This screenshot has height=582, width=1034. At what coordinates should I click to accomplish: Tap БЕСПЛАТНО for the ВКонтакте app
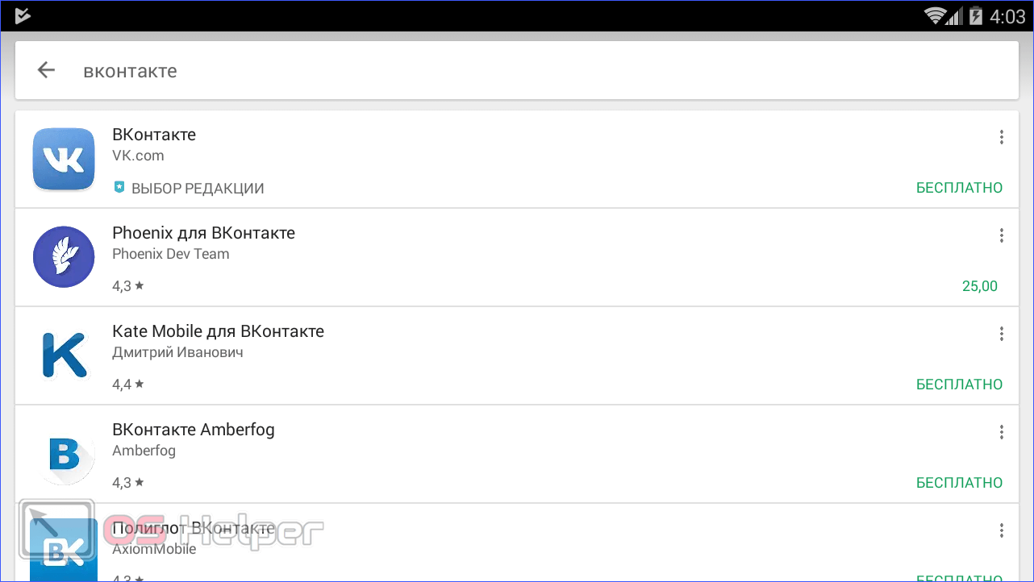click(959, 188)
